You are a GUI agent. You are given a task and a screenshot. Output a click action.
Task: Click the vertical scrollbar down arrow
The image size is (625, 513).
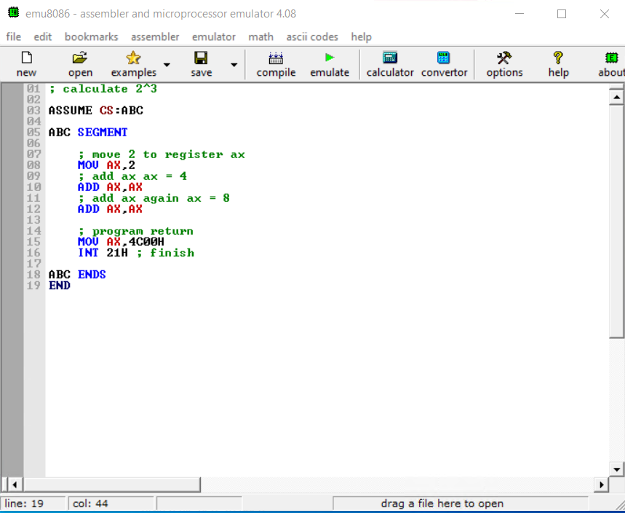coord(616,469)
